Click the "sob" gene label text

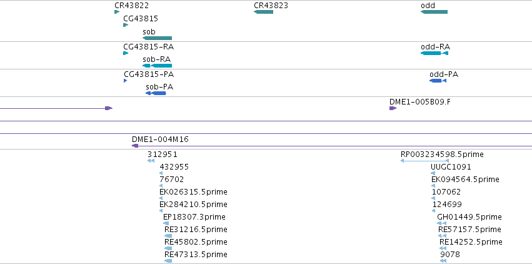tap(149, 32)
